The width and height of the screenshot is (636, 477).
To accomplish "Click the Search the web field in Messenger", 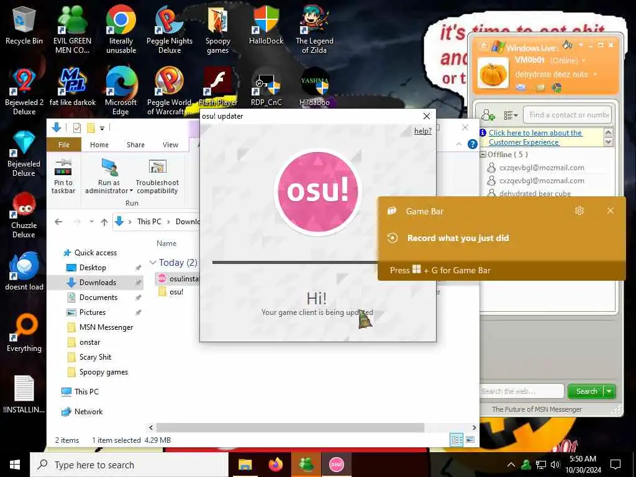I will tap(522, 391).
